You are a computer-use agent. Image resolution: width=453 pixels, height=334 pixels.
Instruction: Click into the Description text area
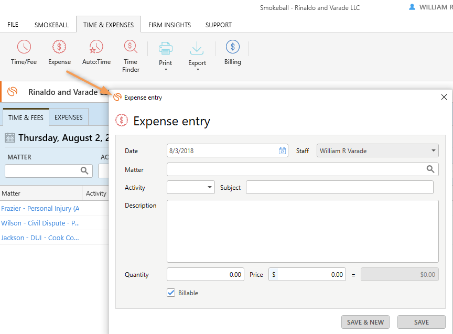(303, 231)
